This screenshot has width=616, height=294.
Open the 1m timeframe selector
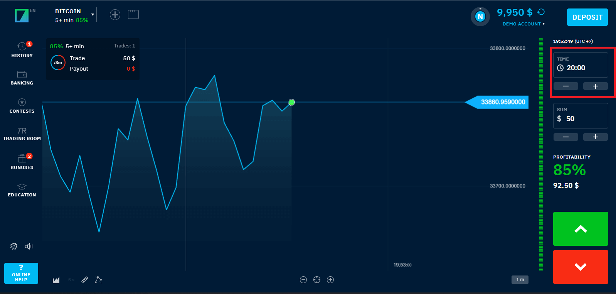pyautogui.click(x=520, y=280)
